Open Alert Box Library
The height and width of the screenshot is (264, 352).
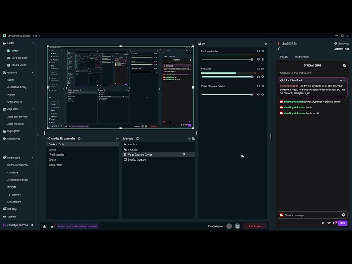click(x=16, y=87)
